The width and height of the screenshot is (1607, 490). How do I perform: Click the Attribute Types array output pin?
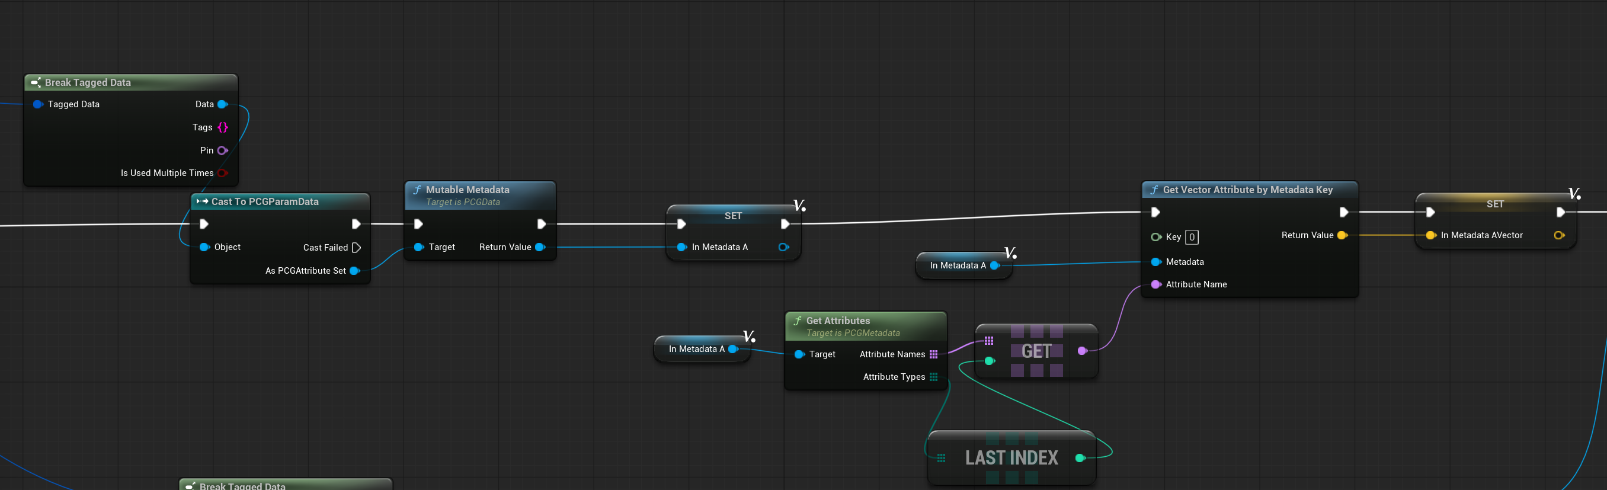[933, 377]
